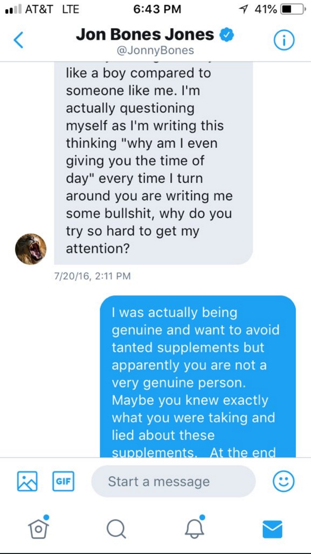
Task: Select the gray received message bubble
Action: pyautogui.click(x=153, y=162)
